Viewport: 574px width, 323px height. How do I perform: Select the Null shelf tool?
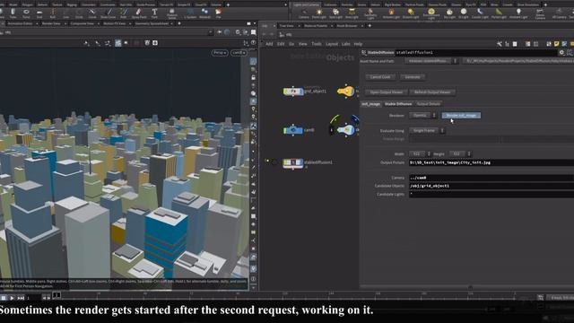point(52,13)
